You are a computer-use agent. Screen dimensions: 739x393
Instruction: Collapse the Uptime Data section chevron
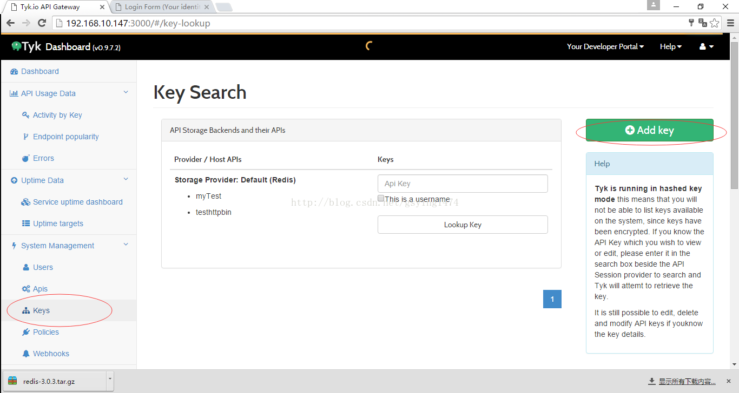(126, 179)
